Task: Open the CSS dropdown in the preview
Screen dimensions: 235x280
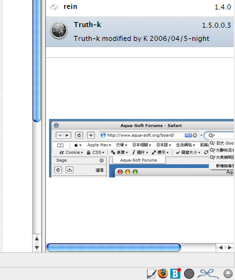Action: click(x=96, y=152)
